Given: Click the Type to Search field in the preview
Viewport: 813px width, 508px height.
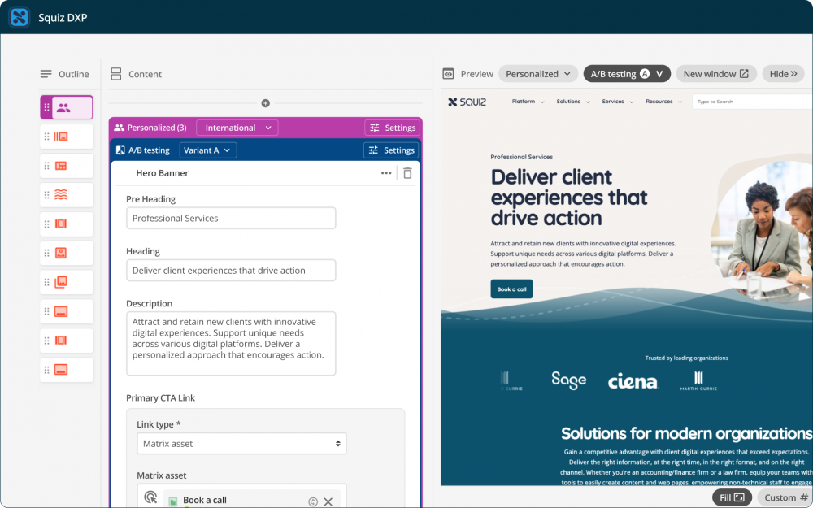Looking at the screenshot, I should tap(752, 101).
